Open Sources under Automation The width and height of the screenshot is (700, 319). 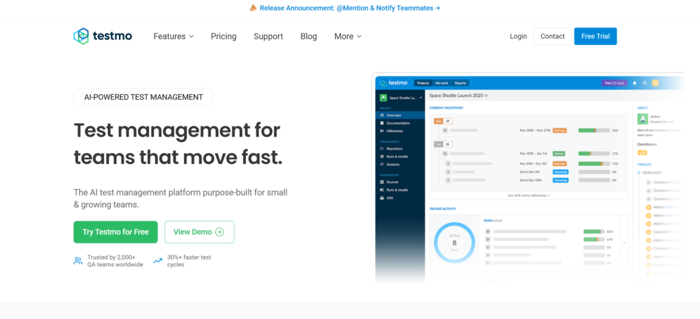(x=400, y=182)
